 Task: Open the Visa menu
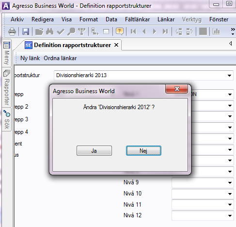tap(66, 19)
